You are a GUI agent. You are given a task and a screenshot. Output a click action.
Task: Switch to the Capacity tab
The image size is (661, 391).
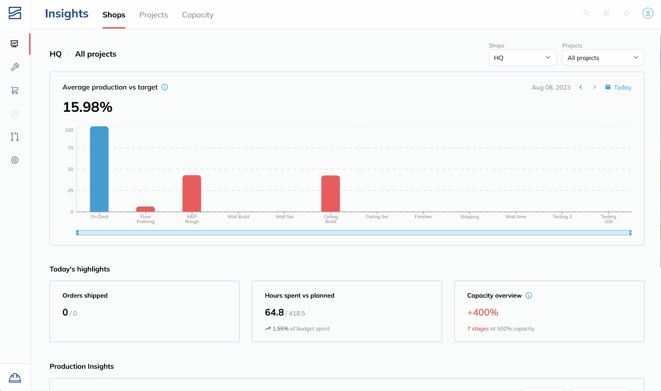pyautogui.click(x=198, y=15)
